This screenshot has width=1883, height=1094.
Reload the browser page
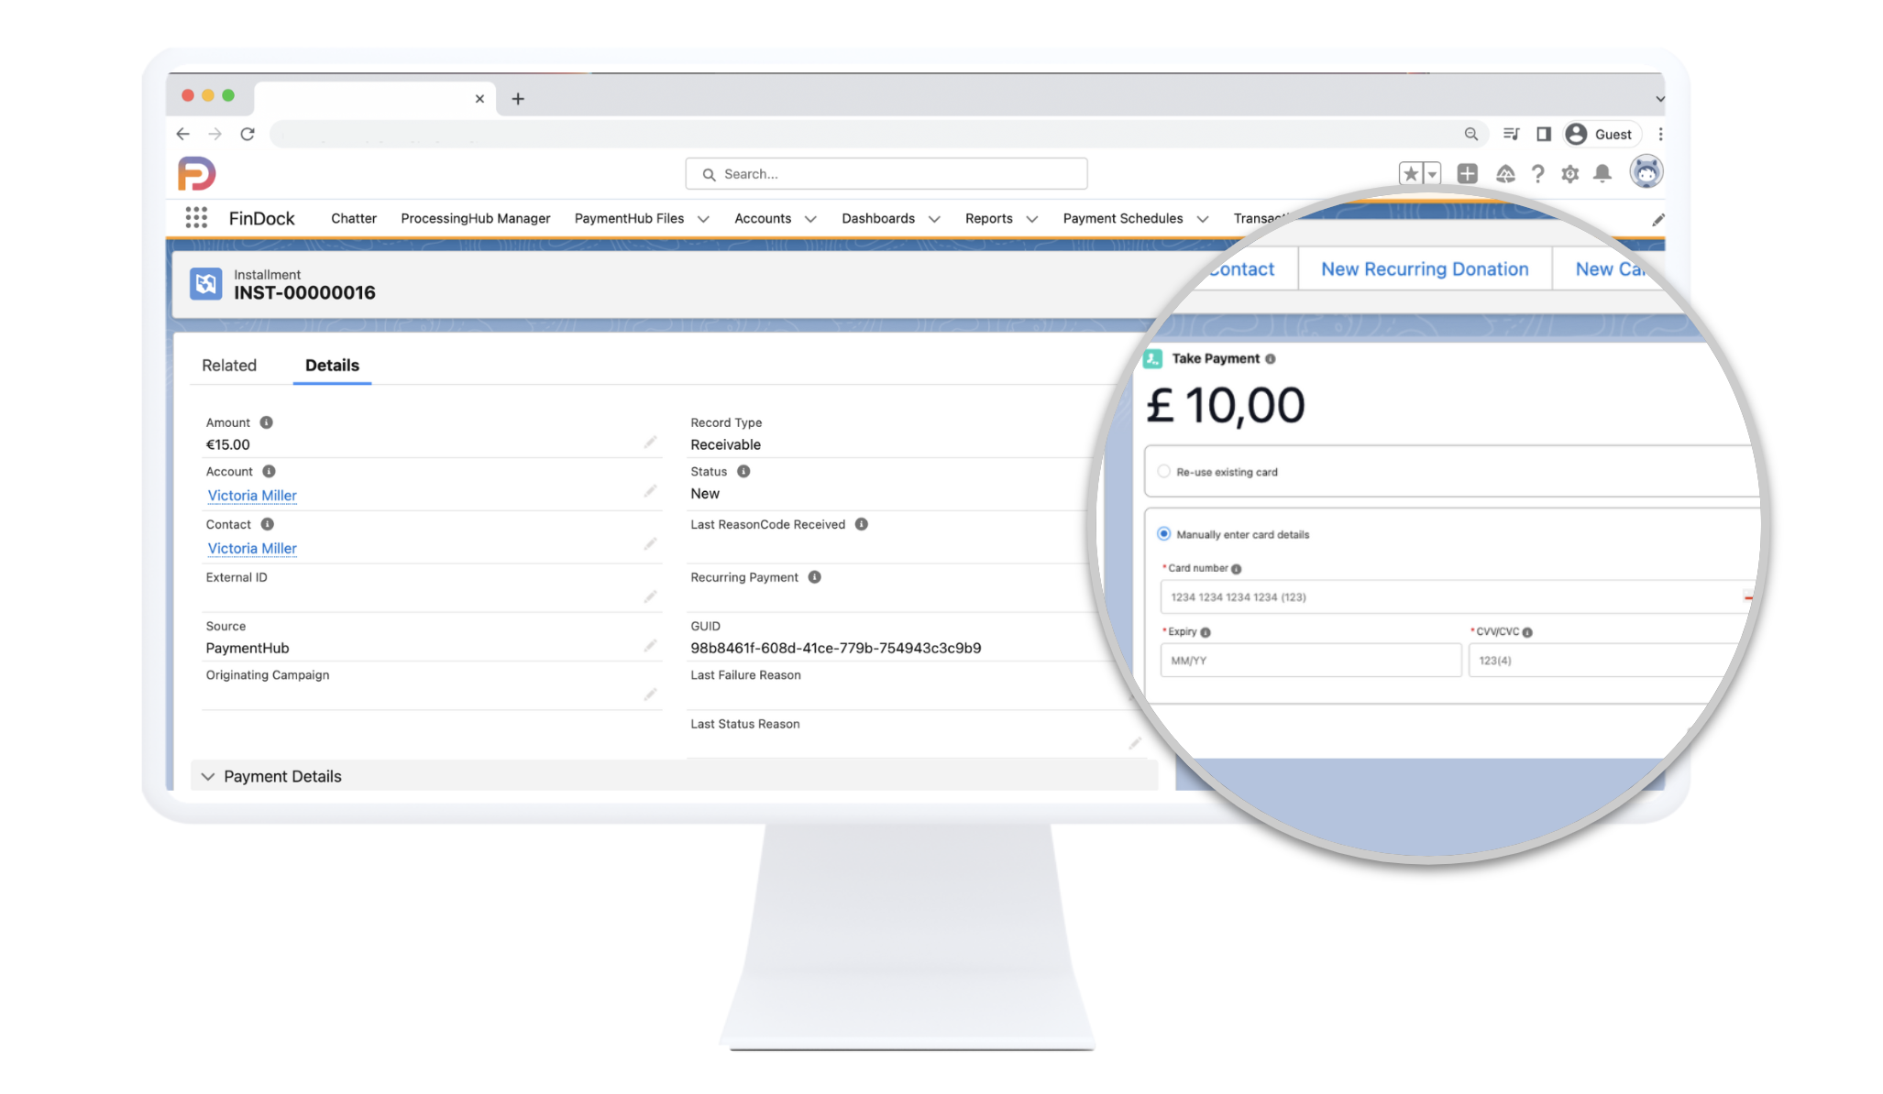pyautogui.click(x=248, y=134)
